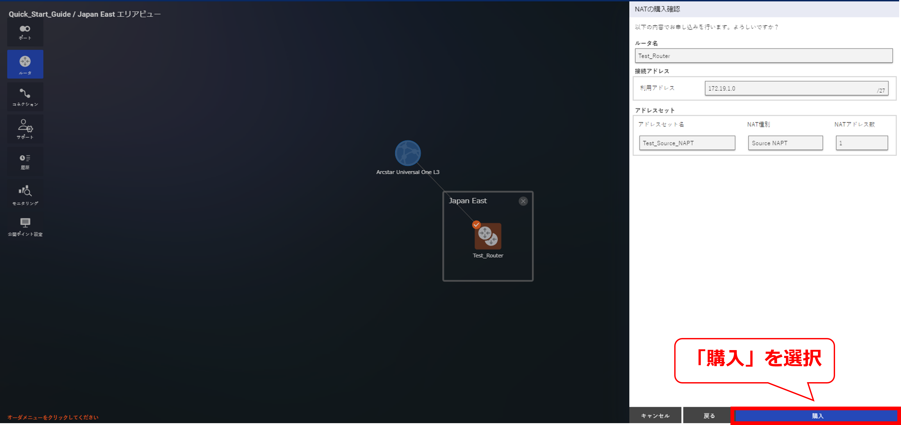Click the ルータ名 field showing Test_Router
This screenshot has width=901, height=425.
pos(763,56)
